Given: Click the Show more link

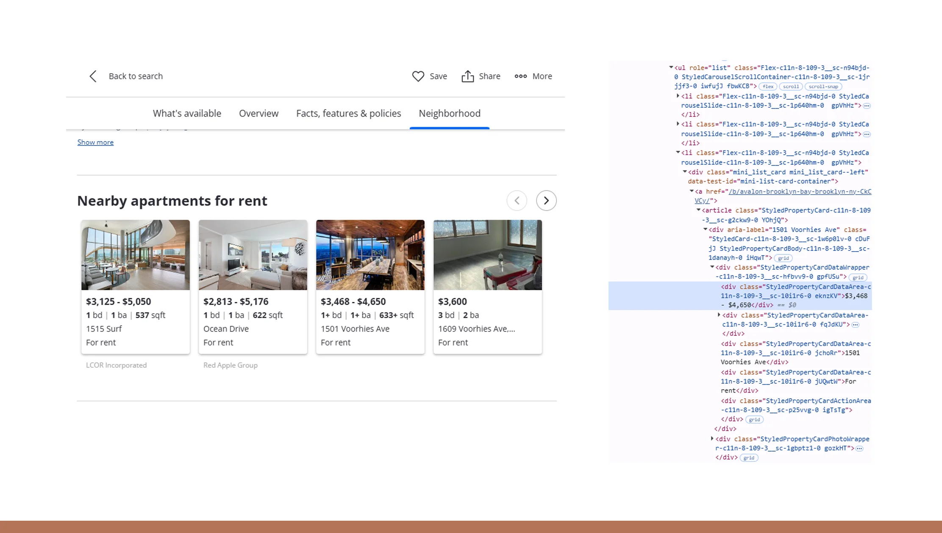Looking at the screenshot, I should click(x=95, y=142).
